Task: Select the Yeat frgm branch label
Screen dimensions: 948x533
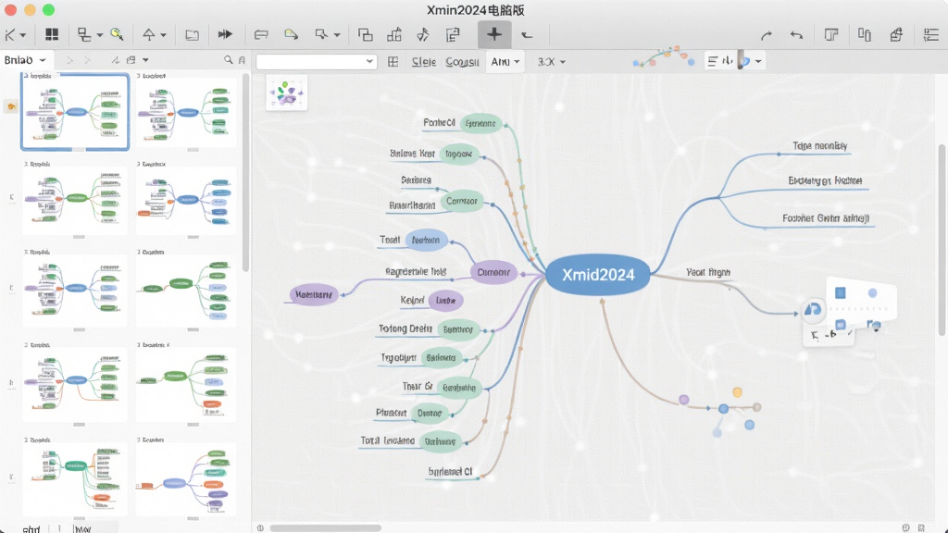Action: click(x=708, y=273)
